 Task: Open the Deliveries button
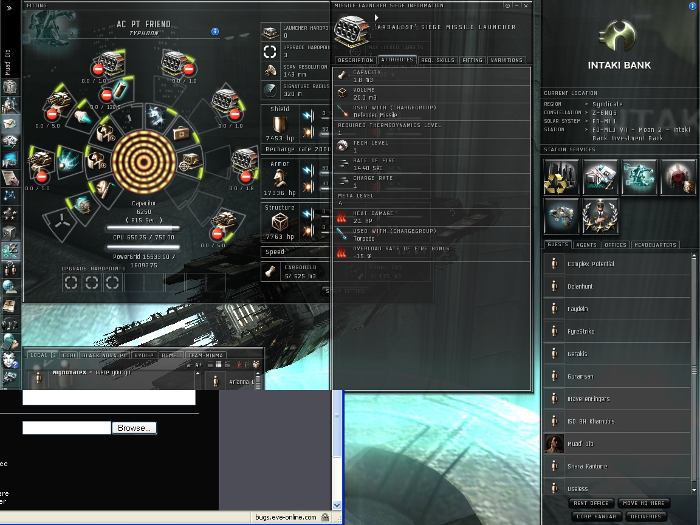pyautogui.click(x=645, y=516)
